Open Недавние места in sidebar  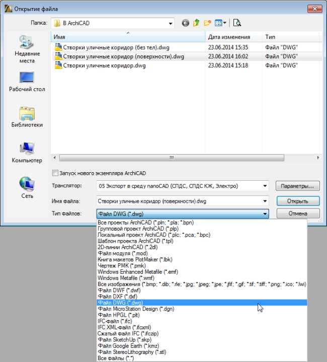(27, 49)
